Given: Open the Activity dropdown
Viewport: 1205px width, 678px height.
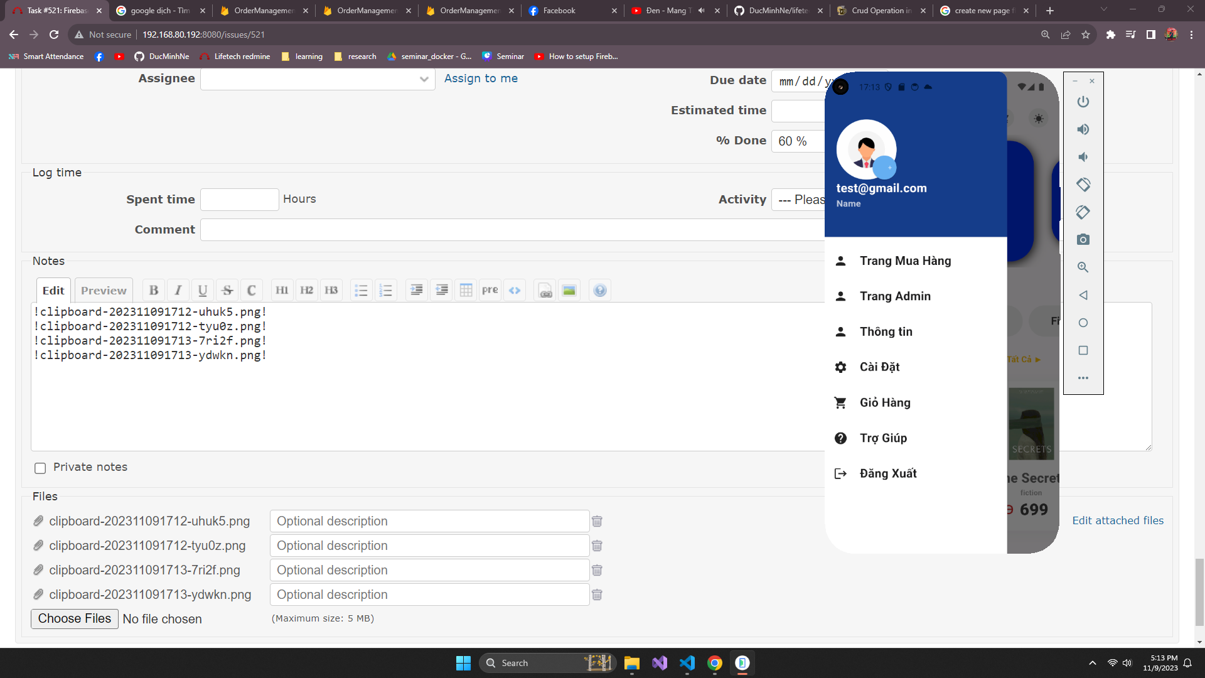Looking at the screenshot, I should (x=798, y=200).
